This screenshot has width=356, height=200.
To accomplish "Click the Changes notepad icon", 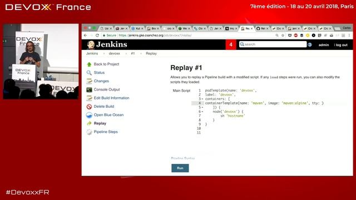I will point(89,81).
